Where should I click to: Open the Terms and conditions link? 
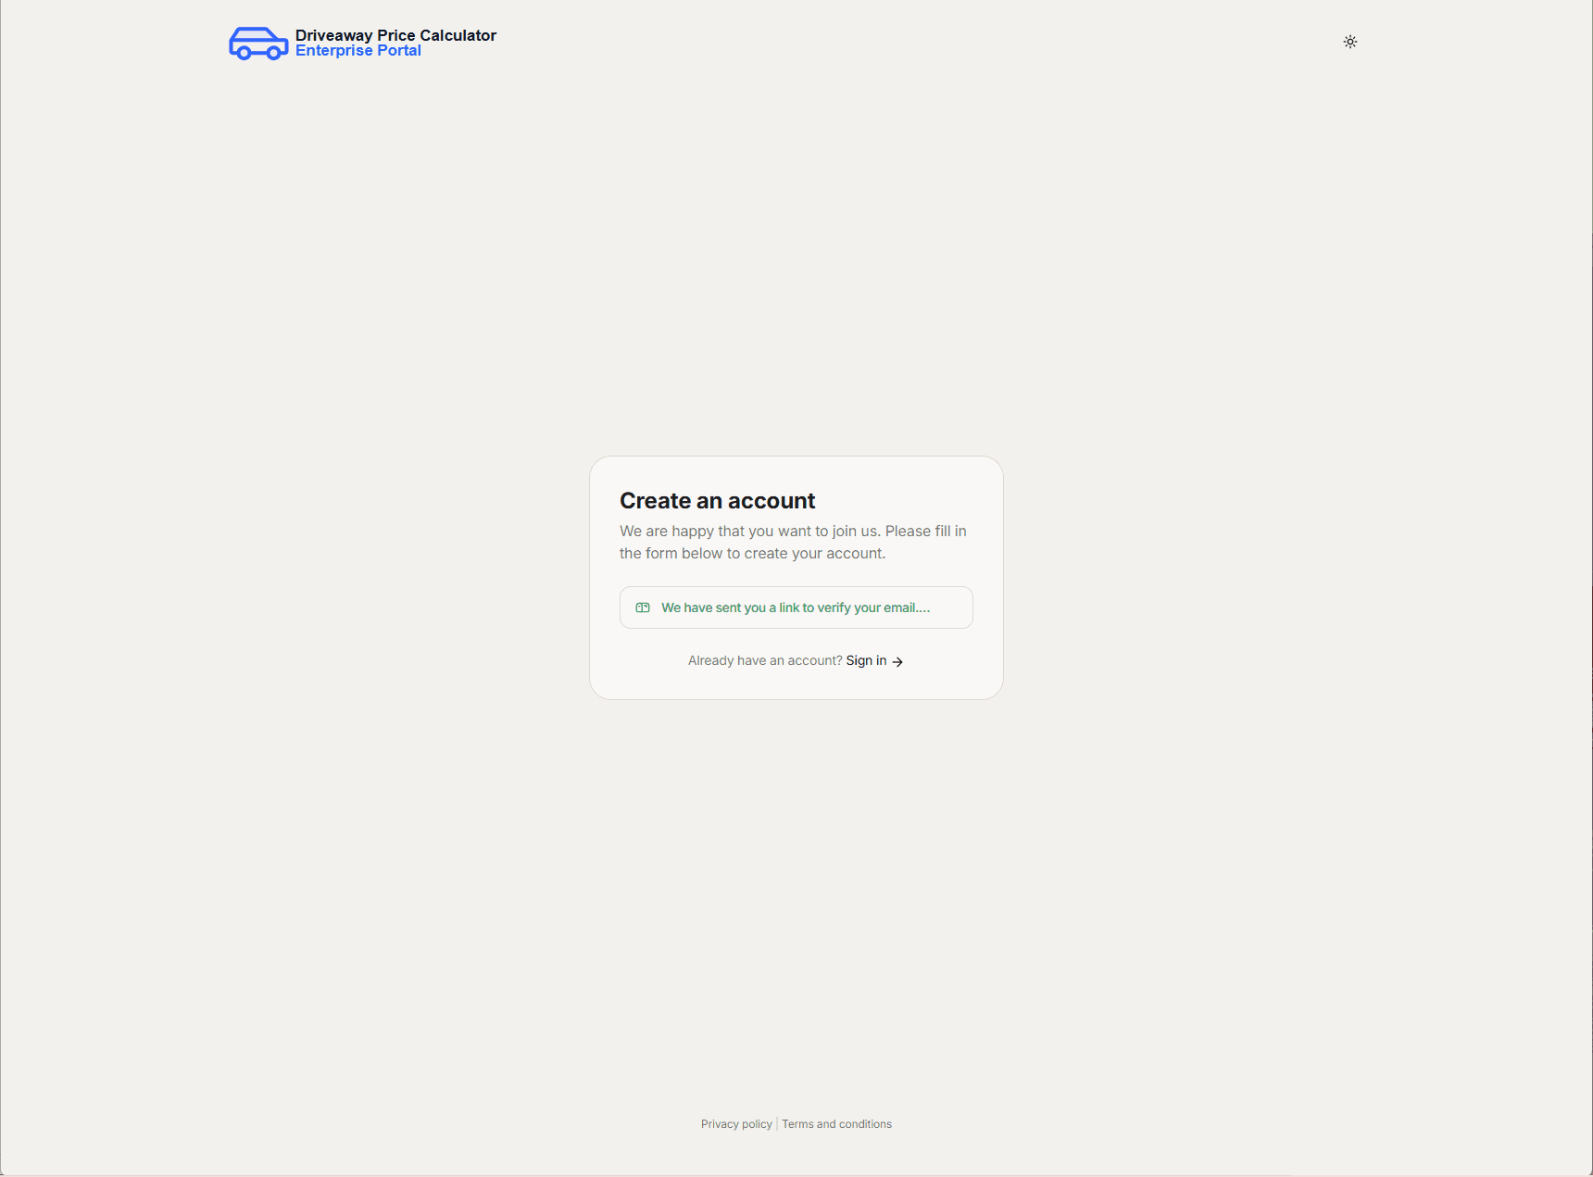pyautogui.click(x=836, y=1124)
